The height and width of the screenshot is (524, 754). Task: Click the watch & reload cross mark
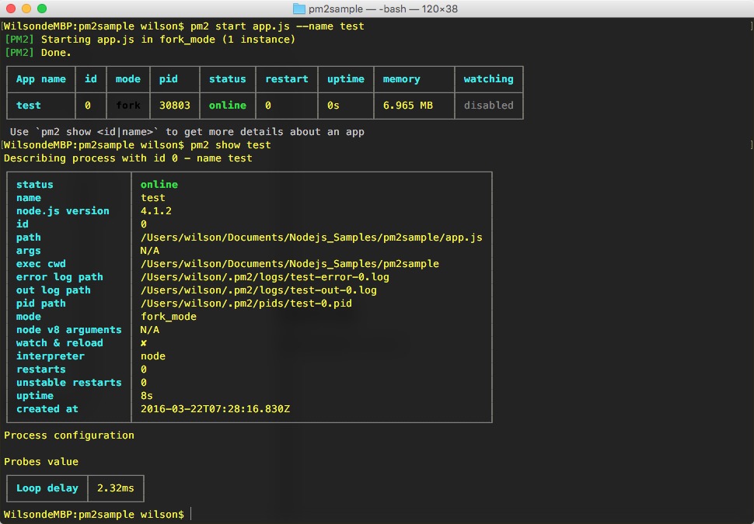[144, 343]
